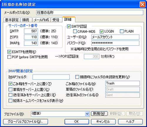Image resolution: width=147 pixels, height=127 pixels.
Task: Select the メール作成 tab
Action: (41, 20)
